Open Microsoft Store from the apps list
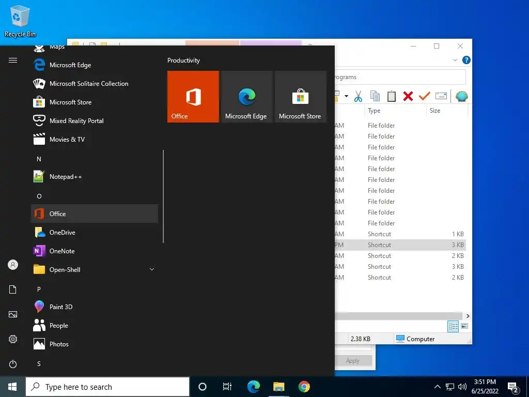Viewport: 529px width, 397px height. (x=95, y=102)
